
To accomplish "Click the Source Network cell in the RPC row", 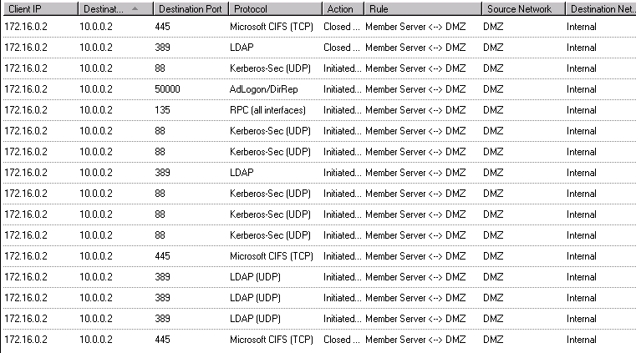I will coord(493,110).
